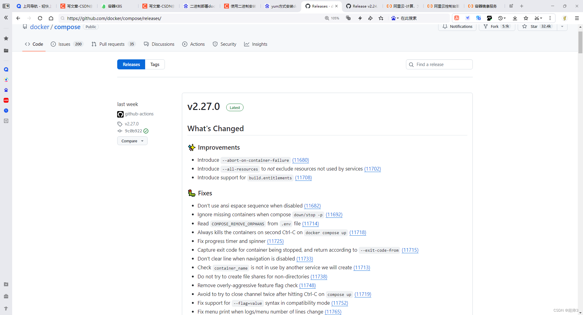Click the vertical page scrollbar thumb
Screen dimensions: 583x315
click(x=580, y=42)
